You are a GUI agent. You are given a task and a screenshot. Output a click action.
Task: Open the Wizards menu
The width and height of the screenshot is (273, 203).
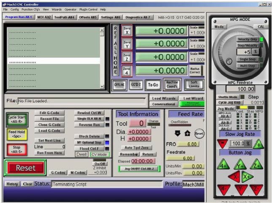[57, 9]
